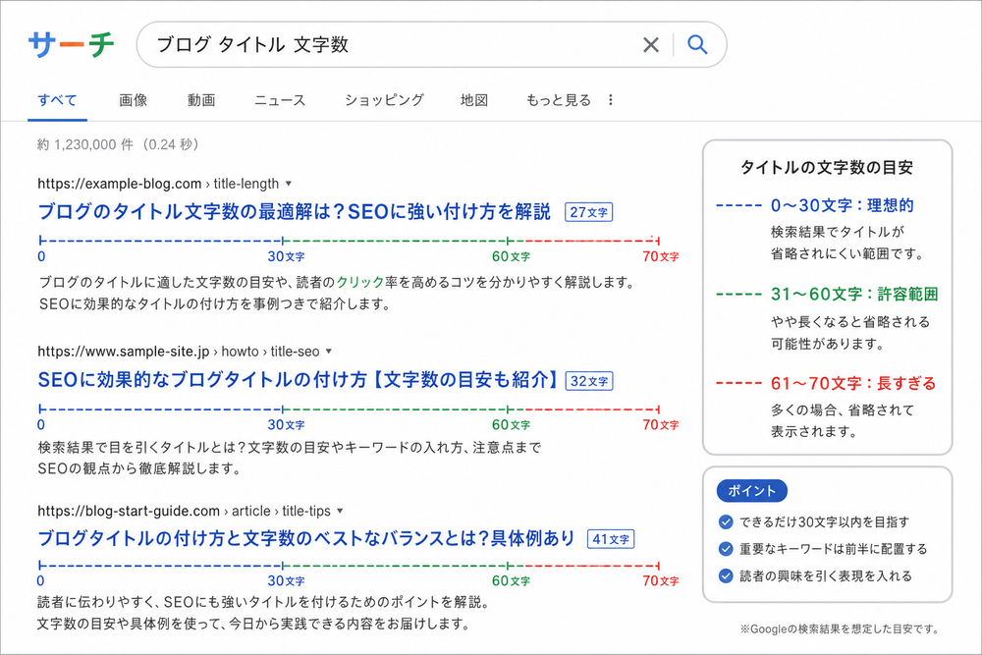Viewport: 982px width, 655px height.
Task: Switch to the 動画 tab
Action: click(x=201, y=100)
